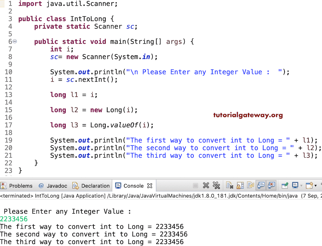This screenshot has width=322, height=246.
Task: Click the Display Selected Console icon
Action: 295,186
